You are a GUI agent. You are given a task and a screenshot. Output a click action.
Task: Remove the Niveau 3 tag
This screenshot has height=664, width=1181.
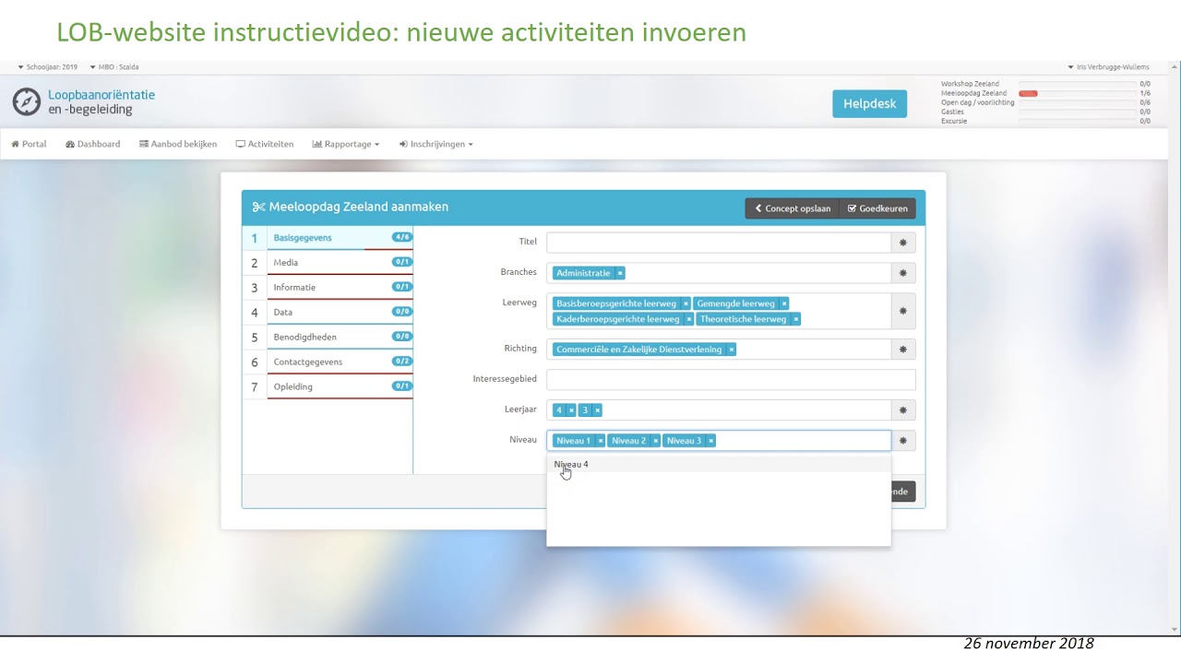coord(710,441)
